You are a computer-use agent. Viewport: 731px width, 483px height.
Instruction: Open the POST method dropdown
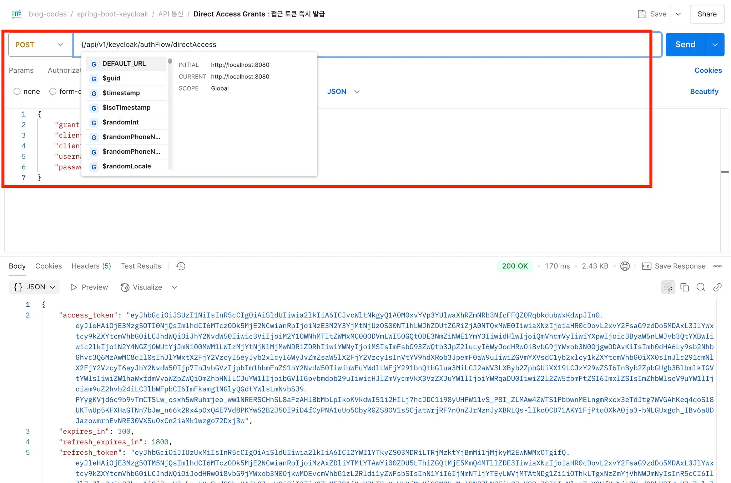tap(39, 45)
